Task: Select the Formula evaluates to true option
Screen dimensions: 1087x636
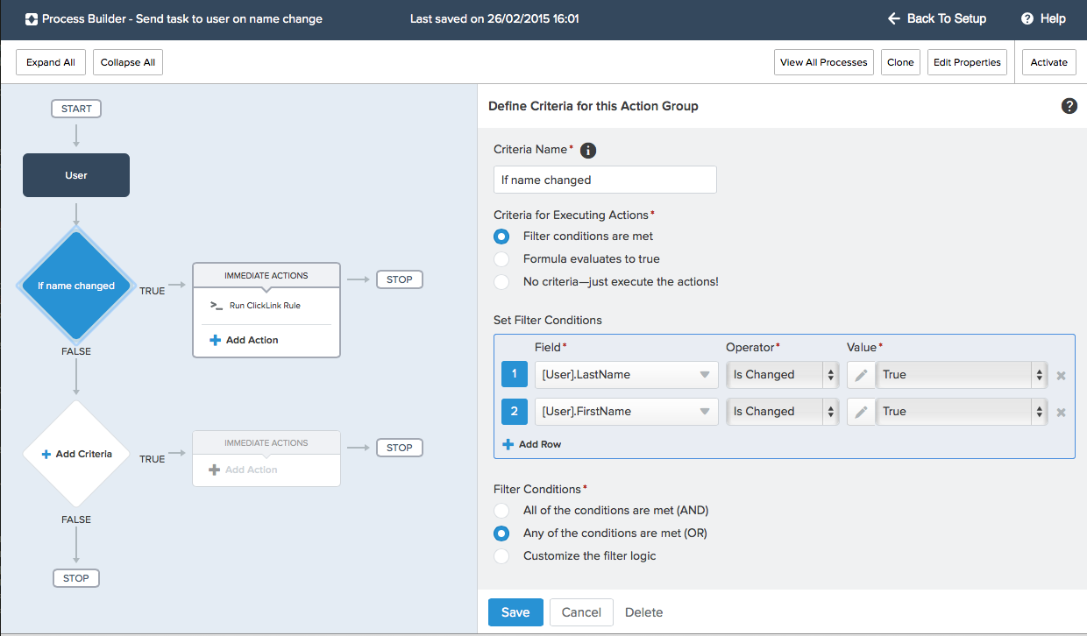Action: (501, 258)
